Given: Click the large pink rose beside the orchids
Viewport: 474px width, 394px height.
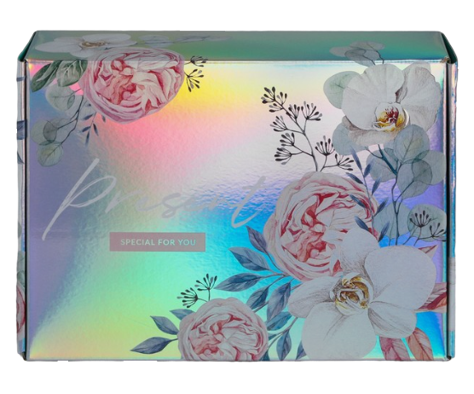Looking at the screenshot, I should click(317, 225).
